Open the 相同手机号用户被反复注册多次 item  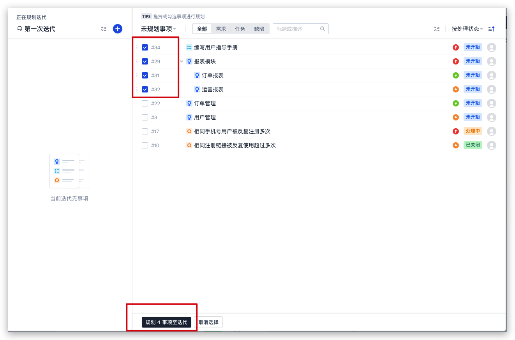232,131
